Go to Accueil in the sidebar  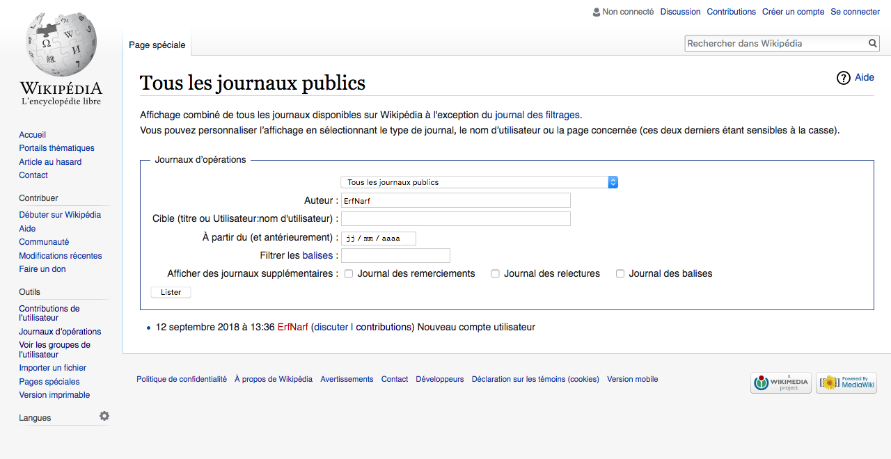pyautogui.click(x=33, y=135)
